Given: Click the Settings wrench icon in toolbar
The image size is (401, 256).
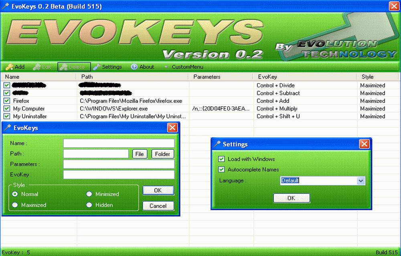Looking at the screenshot, I should click(x=97, y=67).
